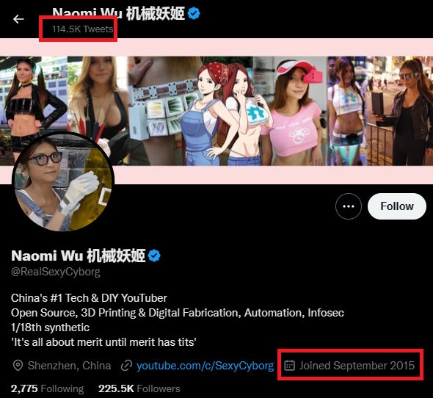The width and height of the screenshot is (433, 398).
Task: Open the three-dot more options menu
Action: pos(348,206)
